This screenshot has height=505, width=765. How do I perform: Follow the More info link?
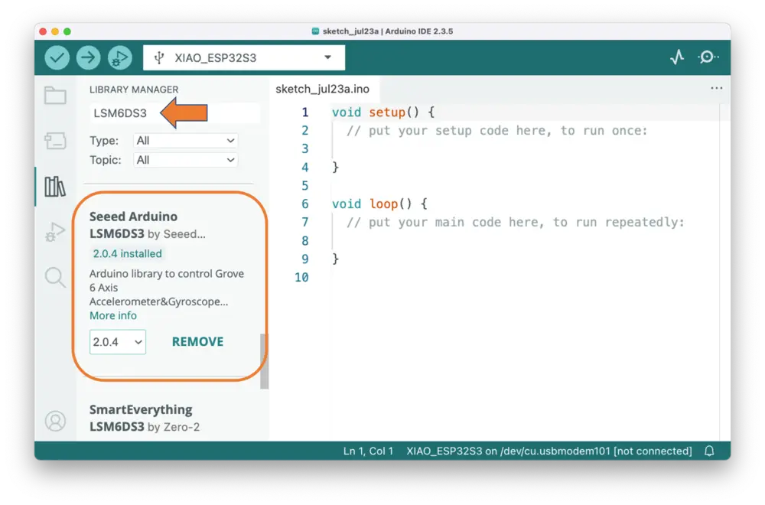113,315
